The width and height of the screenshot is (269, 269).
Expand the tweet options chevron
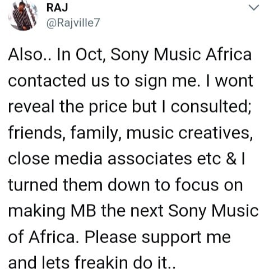[x=254, y=8]
